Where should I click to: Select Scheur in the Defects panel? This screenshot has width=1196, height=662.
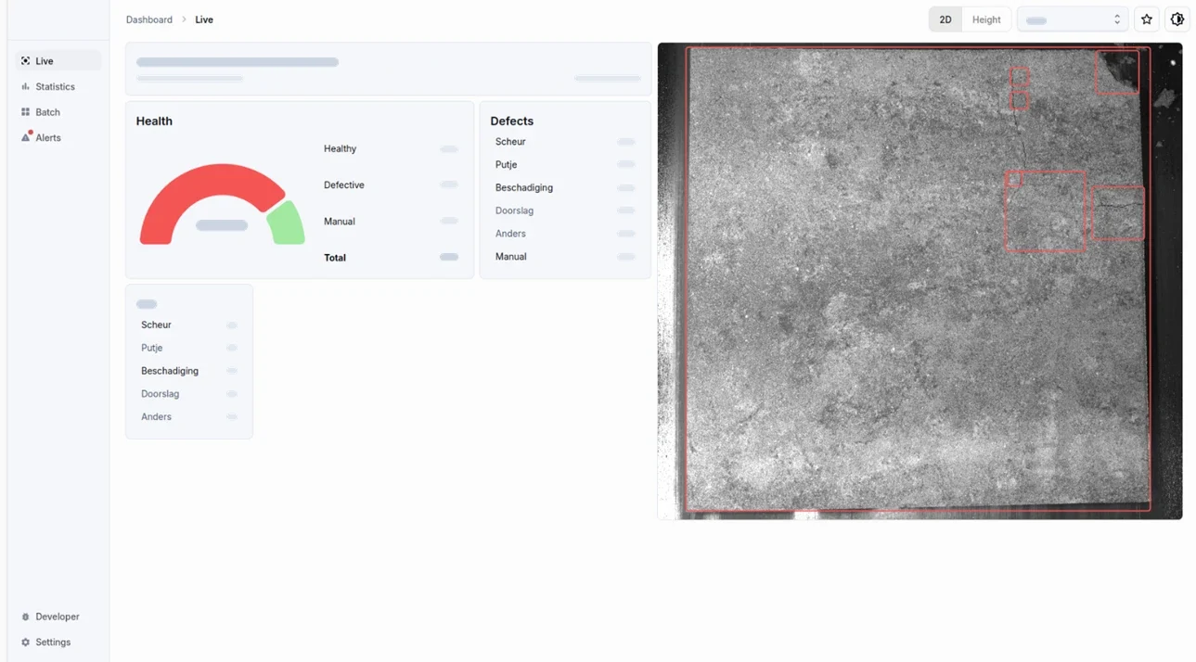coord(565,142)
